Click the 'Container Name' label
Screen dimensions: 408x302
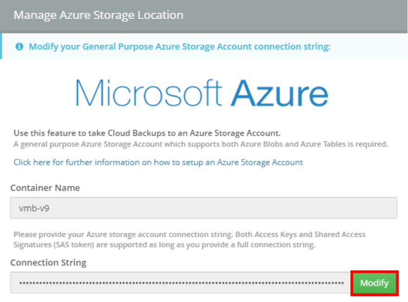45,188
